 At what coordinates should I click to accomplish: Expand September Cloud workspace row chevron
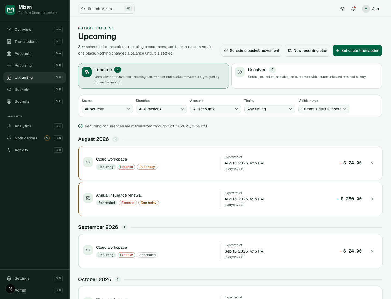372,251
